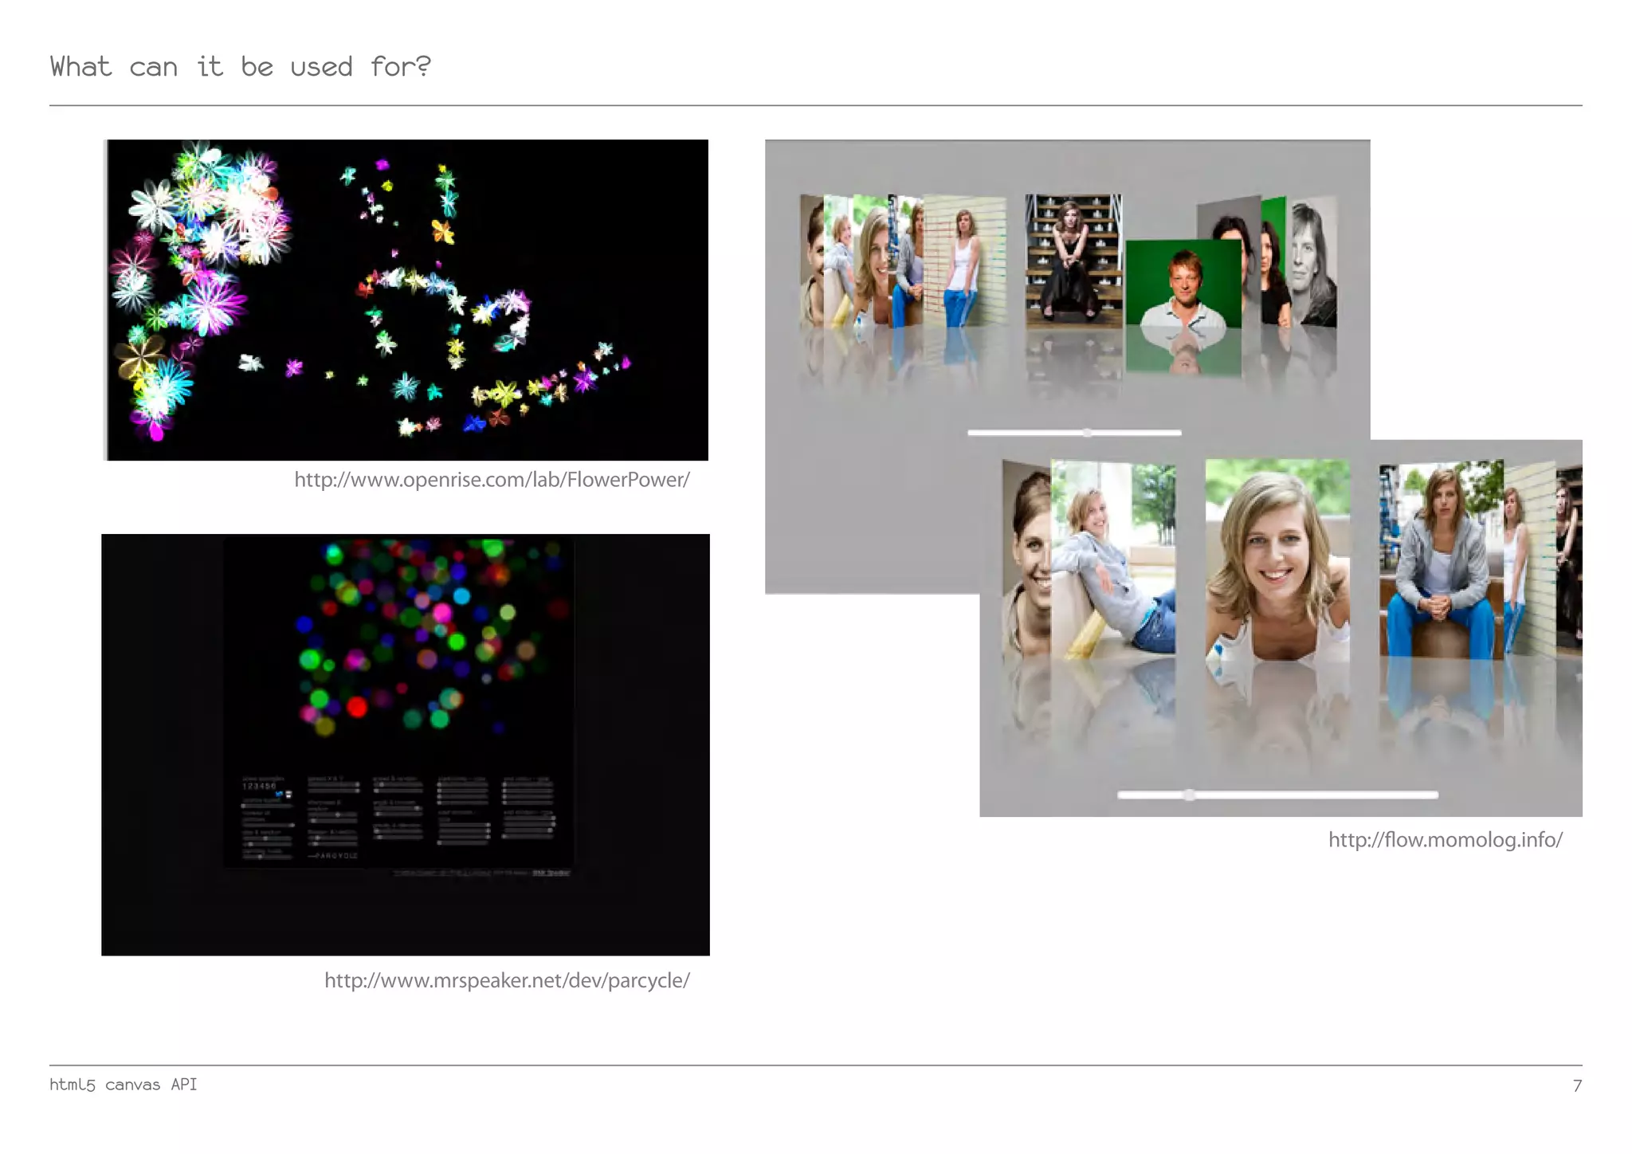This screenshot has width=1632, height=1154.
Task: Open the openrise.com FlowerPower link
Action: tap(492, 480)
